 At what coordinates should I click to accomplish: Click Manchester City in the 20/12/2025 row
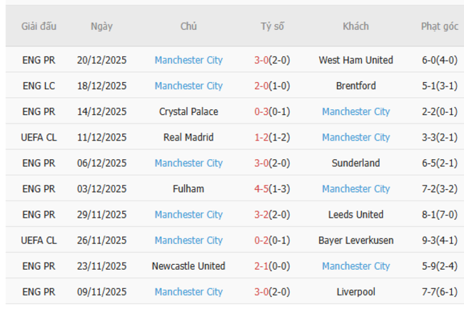188,60
